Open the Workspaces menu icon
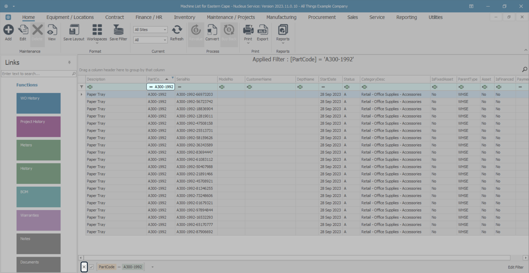This screenshot has height=273, width=529. 97,30
